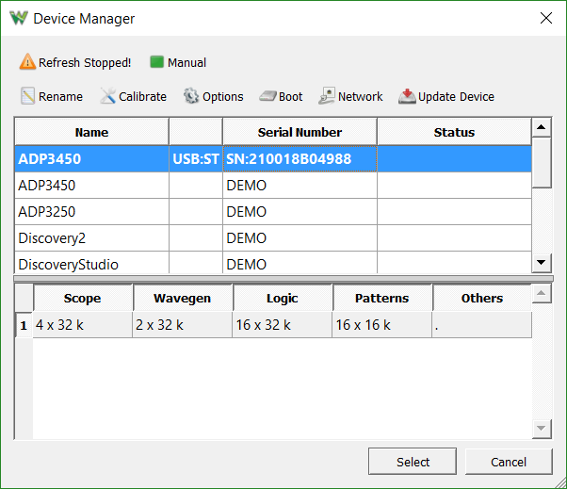This screenshot has height=489, width=567.
Task: Click the Manual text label
Action: pyautogui.click(x=186, y=62)
